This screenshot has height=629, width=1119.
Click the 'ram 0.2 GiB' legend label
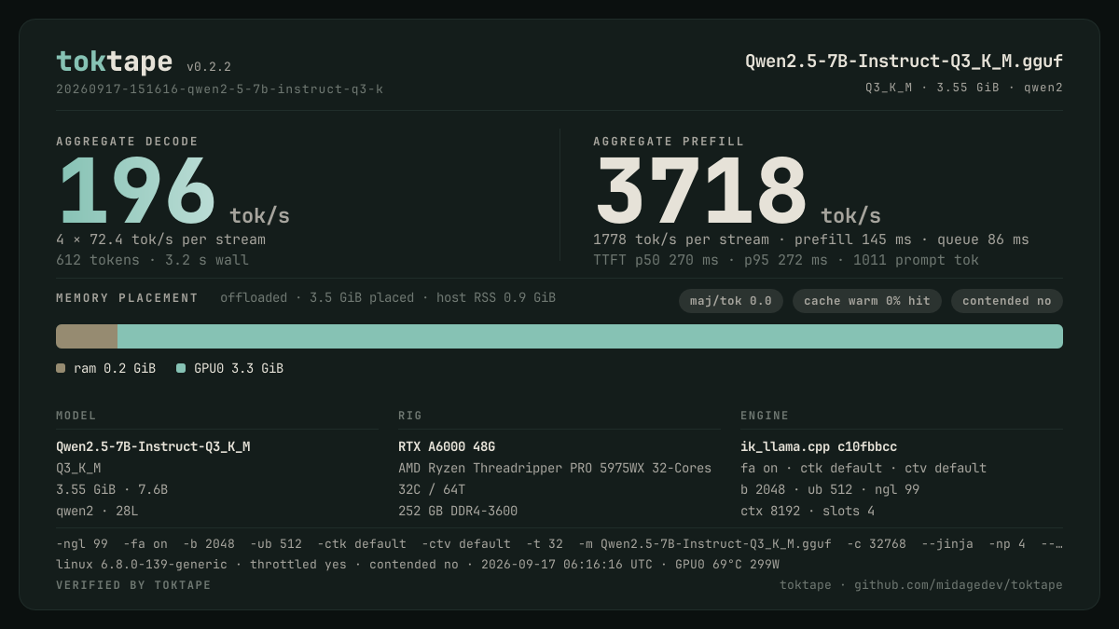pyautogui.click(x=115, y=368)
